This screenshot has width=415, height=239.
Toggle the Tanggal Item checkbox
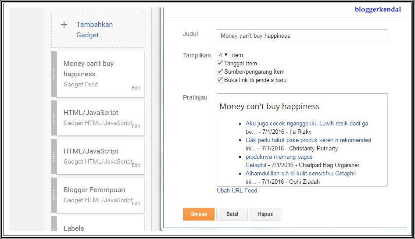(x=220, y=64)
